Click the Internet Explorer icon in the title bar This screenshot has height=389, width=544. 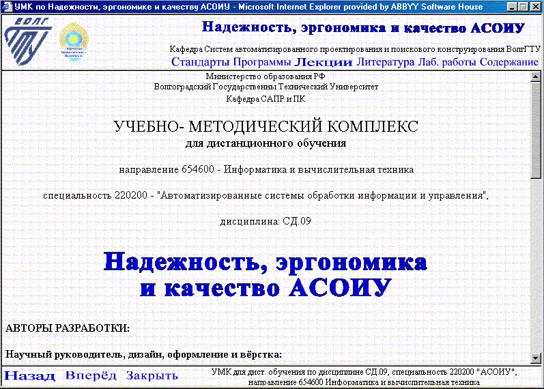(x=7, y=6)
